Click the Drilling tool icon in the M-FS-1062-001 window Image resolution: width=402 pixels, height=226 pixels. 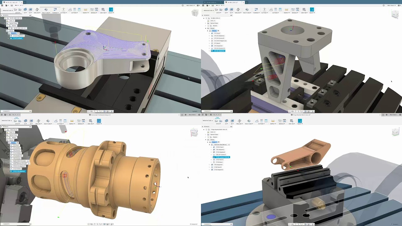click(x=37, y=10)
